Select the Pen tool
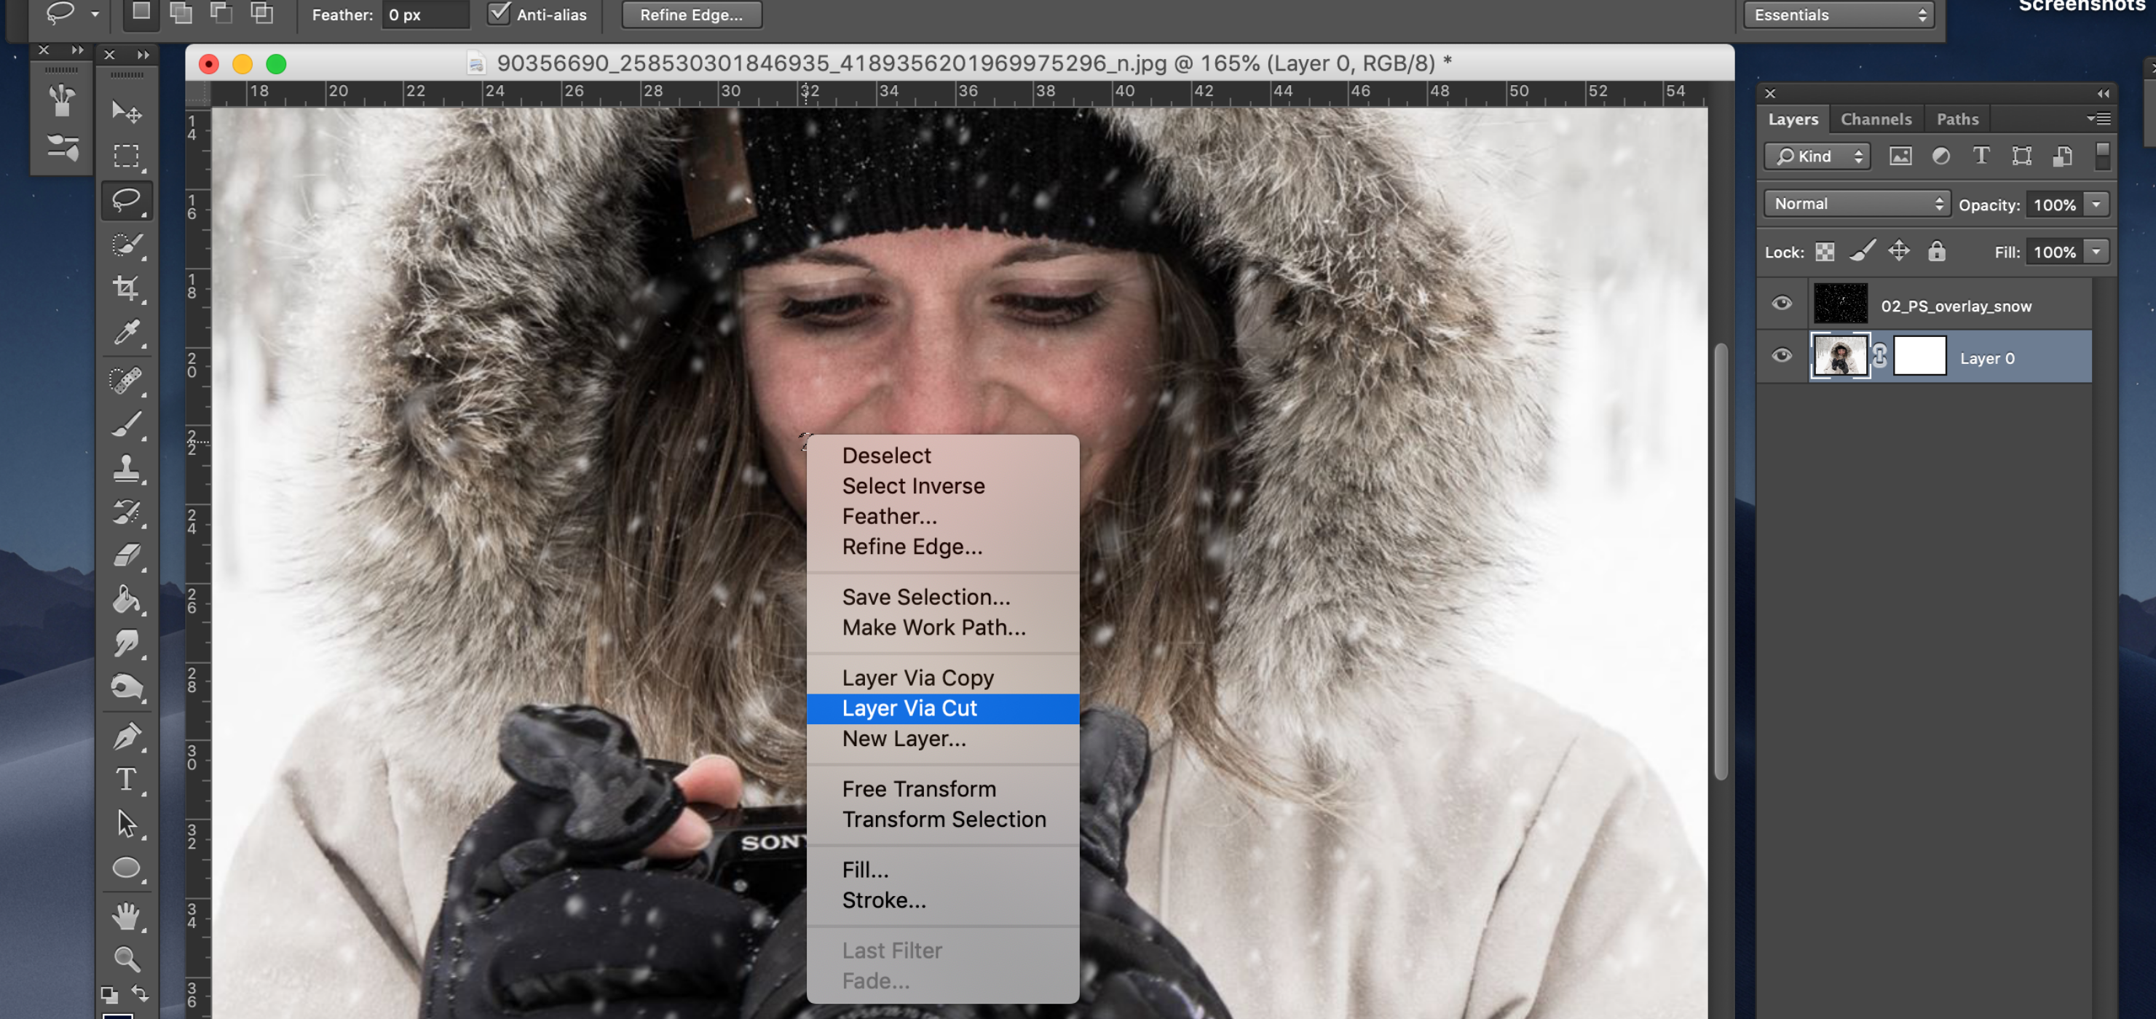The image size is (2156, 1019). coord(127,734)
